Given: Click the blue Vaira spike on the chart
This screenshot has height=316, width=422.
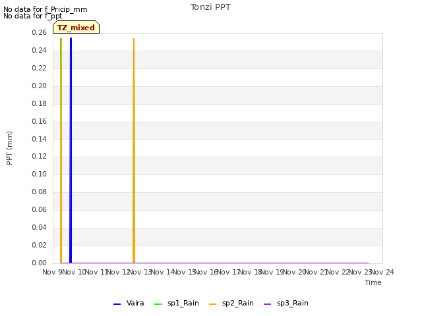Looking at the screenshot, I should pyautogui.click(x=71, y=151).
